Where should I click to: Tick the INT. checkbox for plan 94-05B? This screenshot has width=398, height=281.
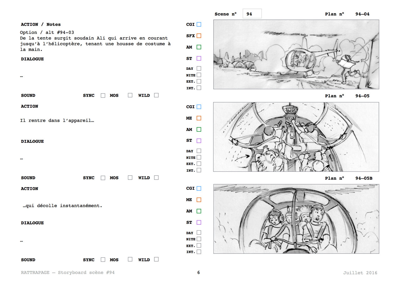click(x=199, y=252)
